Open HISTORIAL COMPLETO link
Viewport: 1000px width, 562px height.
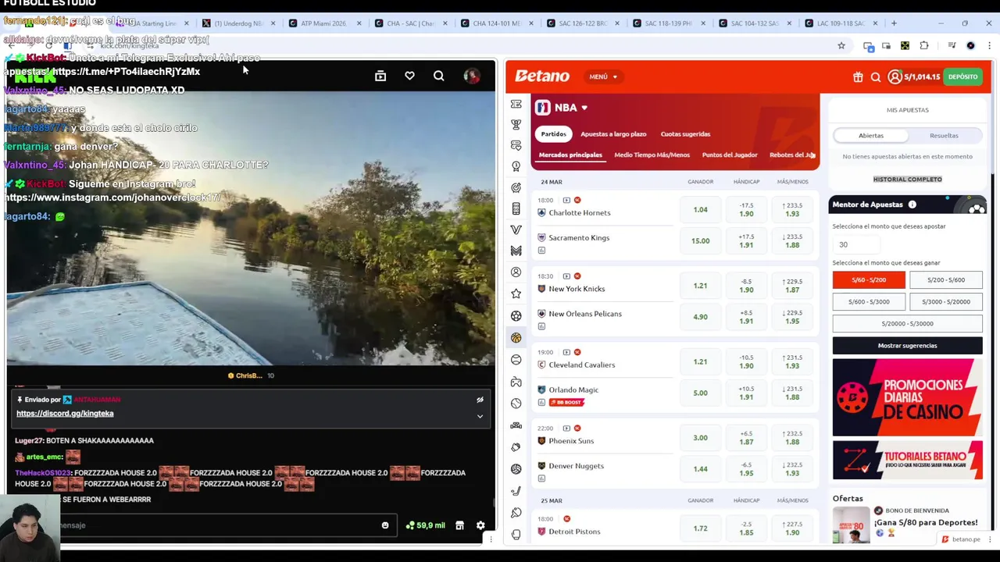tap(907, 180)
